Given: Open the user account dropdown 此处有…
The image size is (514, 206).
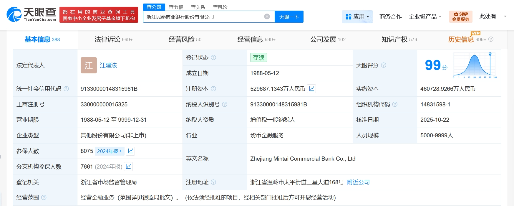Looking at the screenshot, I should click(x=493, y=17).
